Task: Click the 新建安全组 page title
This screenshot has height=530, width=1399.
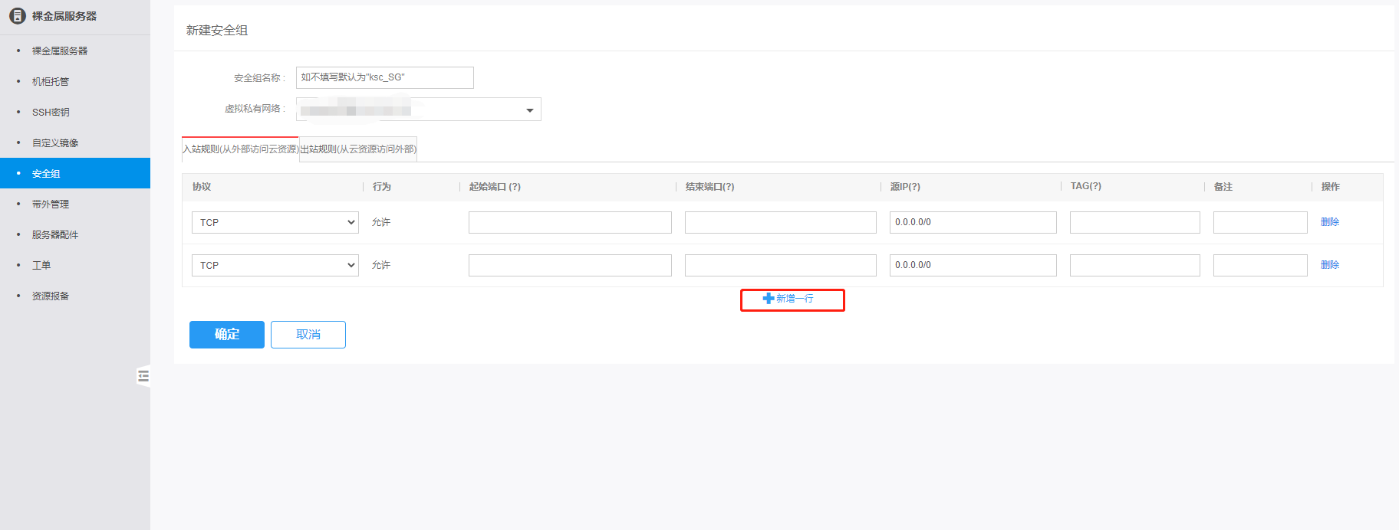Action: 217,30
